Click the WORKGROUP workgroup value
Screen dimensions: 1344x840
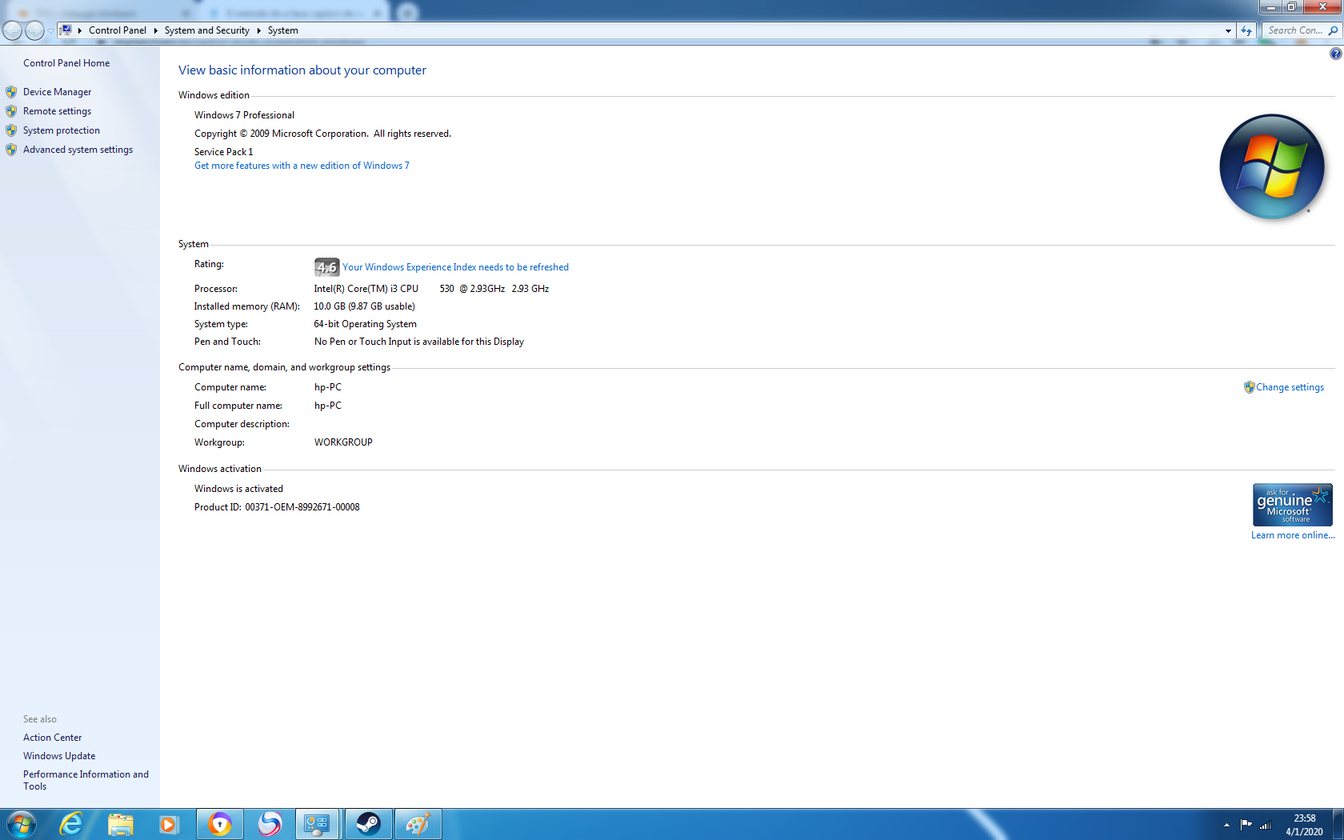[343, 442]
